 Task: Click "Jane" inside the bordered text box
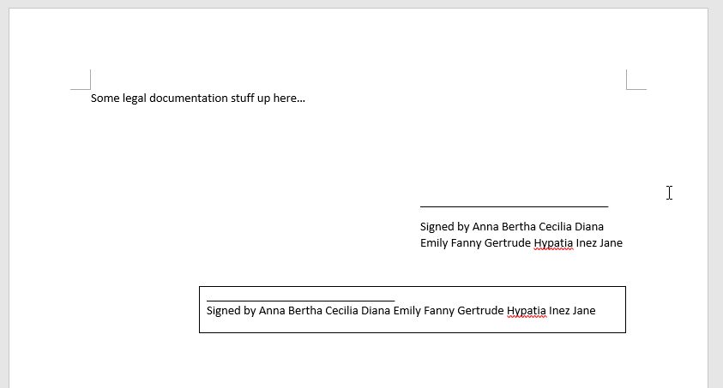pos(583,311)
